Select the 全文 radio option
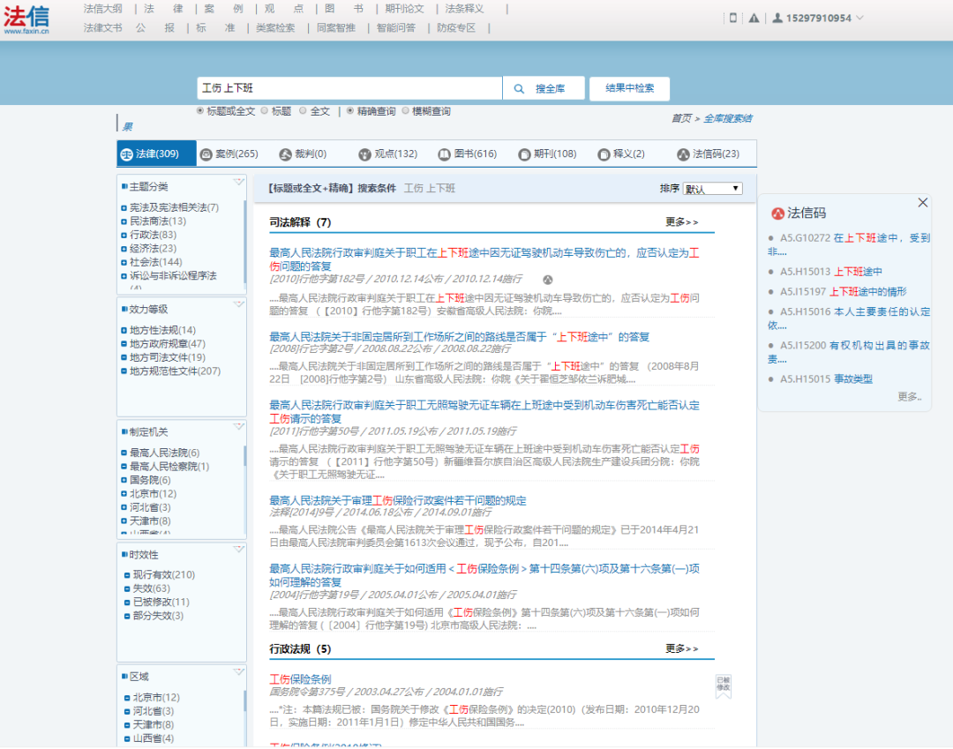Viewport: 953px width, 749px height. pos(303,115)
